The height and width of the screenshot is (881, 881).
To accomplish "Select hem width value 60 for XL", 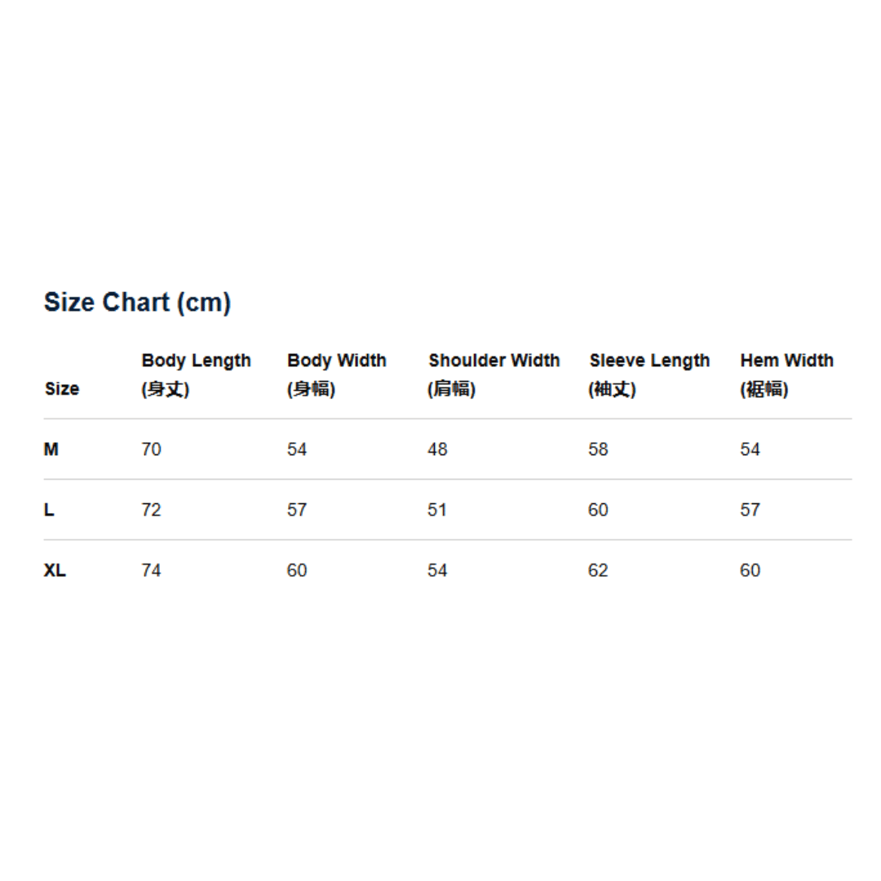I will pyautogui.click(x=750, y=570).
